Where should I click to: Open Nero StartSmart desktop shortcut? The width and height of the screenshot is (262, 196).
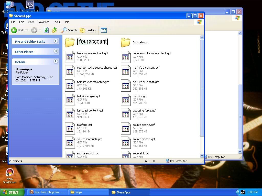click(10, 176)
